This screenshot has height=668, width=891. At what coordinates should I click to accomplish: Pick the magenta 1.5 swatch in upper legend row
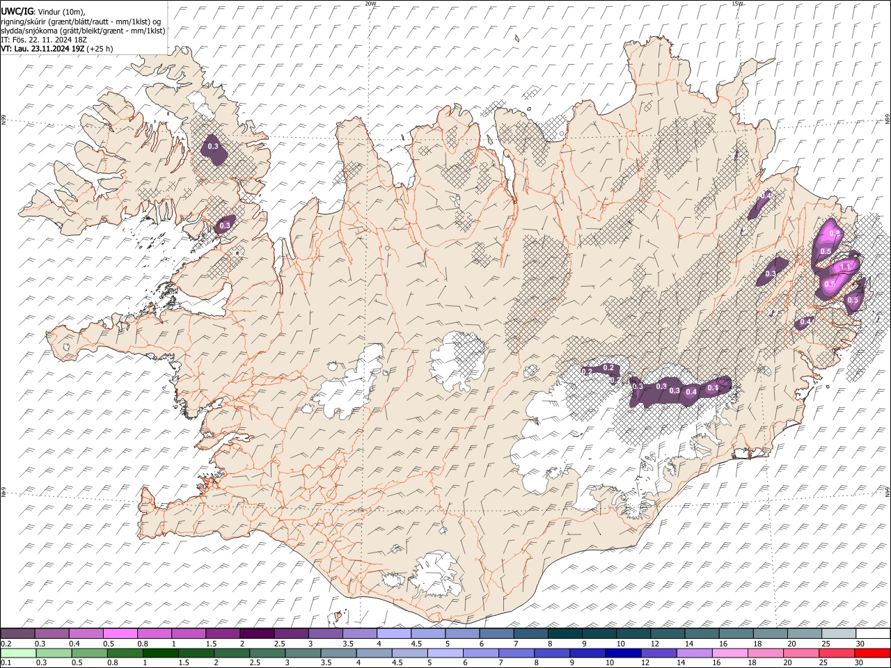pyautogui.click(x=223, y=633)
